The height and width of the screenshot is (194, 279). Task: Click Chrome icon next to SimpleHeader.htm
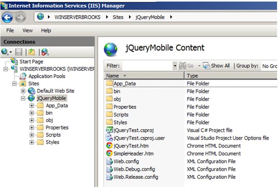click(x=109, y=153)
